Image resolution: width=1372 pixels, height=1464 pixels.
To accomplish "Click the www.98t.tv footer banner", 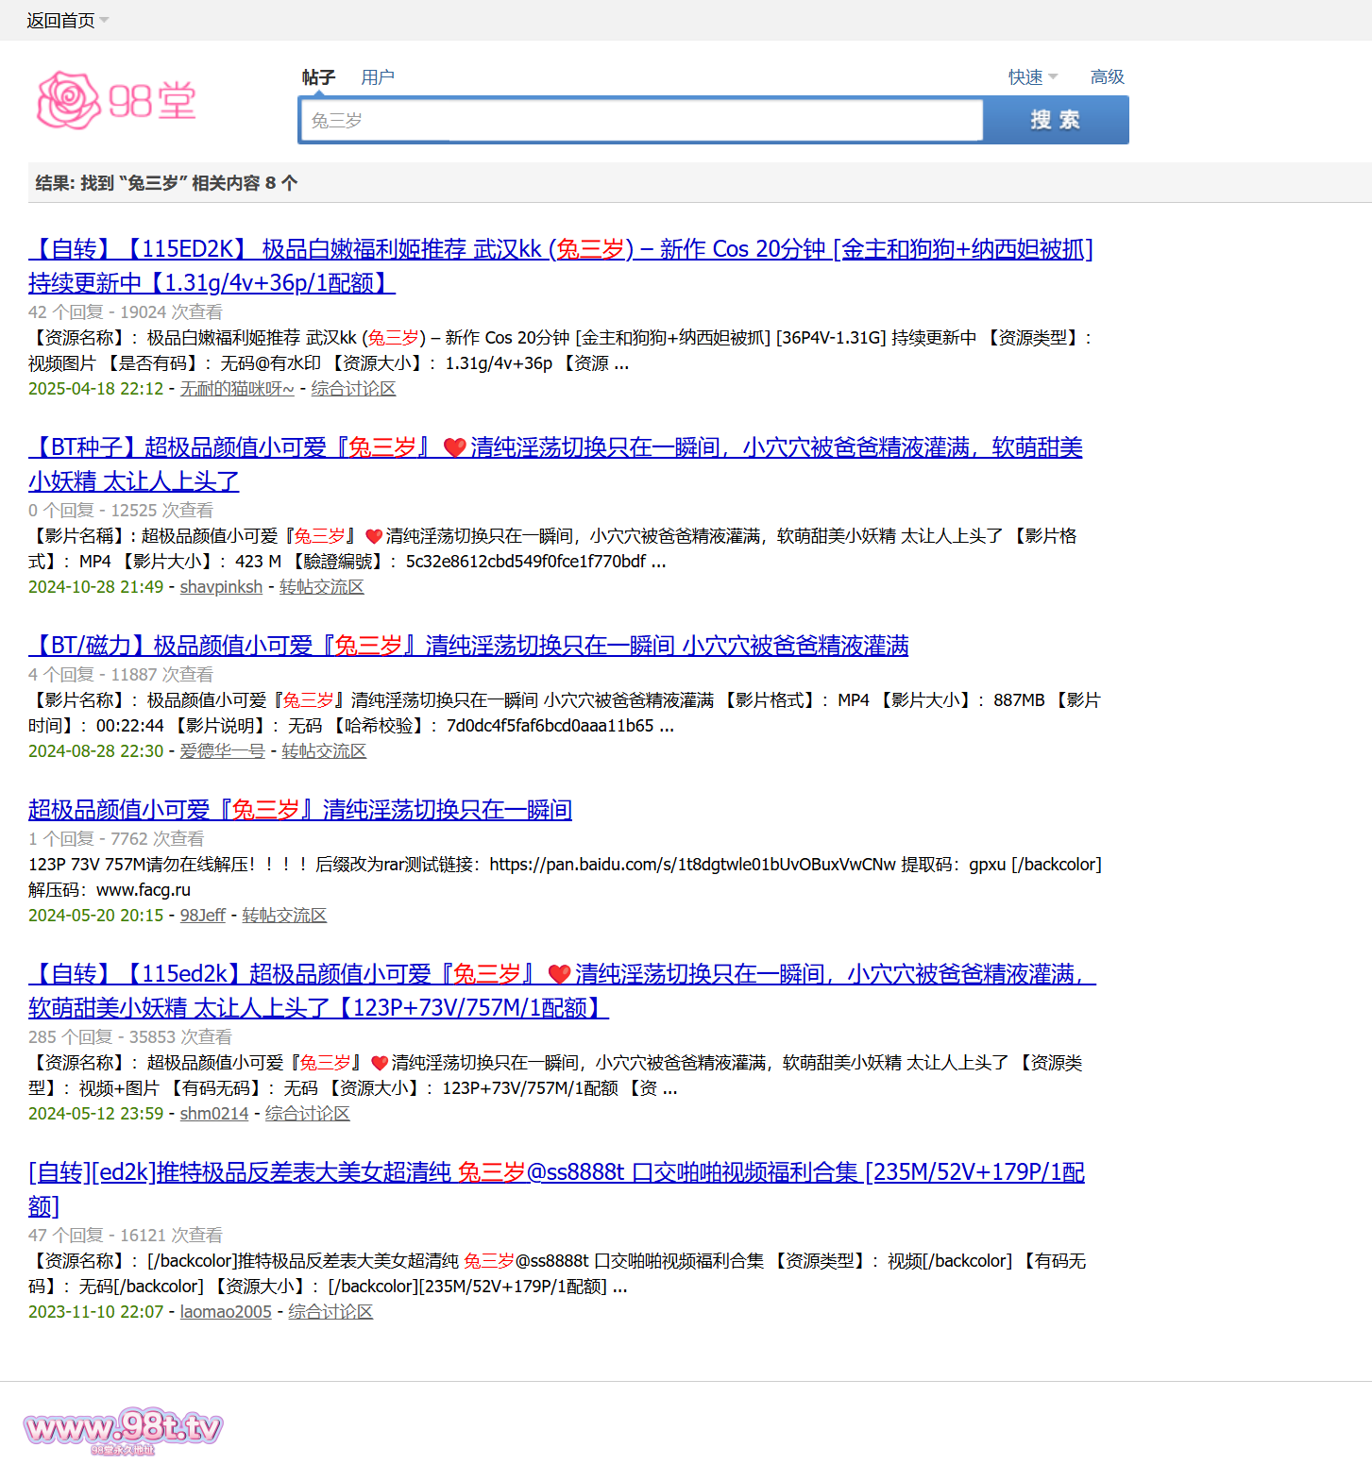I will click(123, 1429).
